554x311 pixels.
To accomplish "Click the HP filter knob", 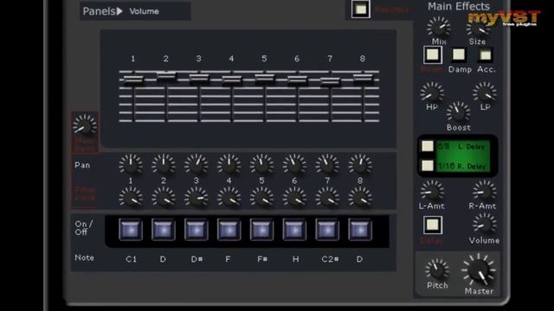I will pyautogui.click(x=432, y=93).
